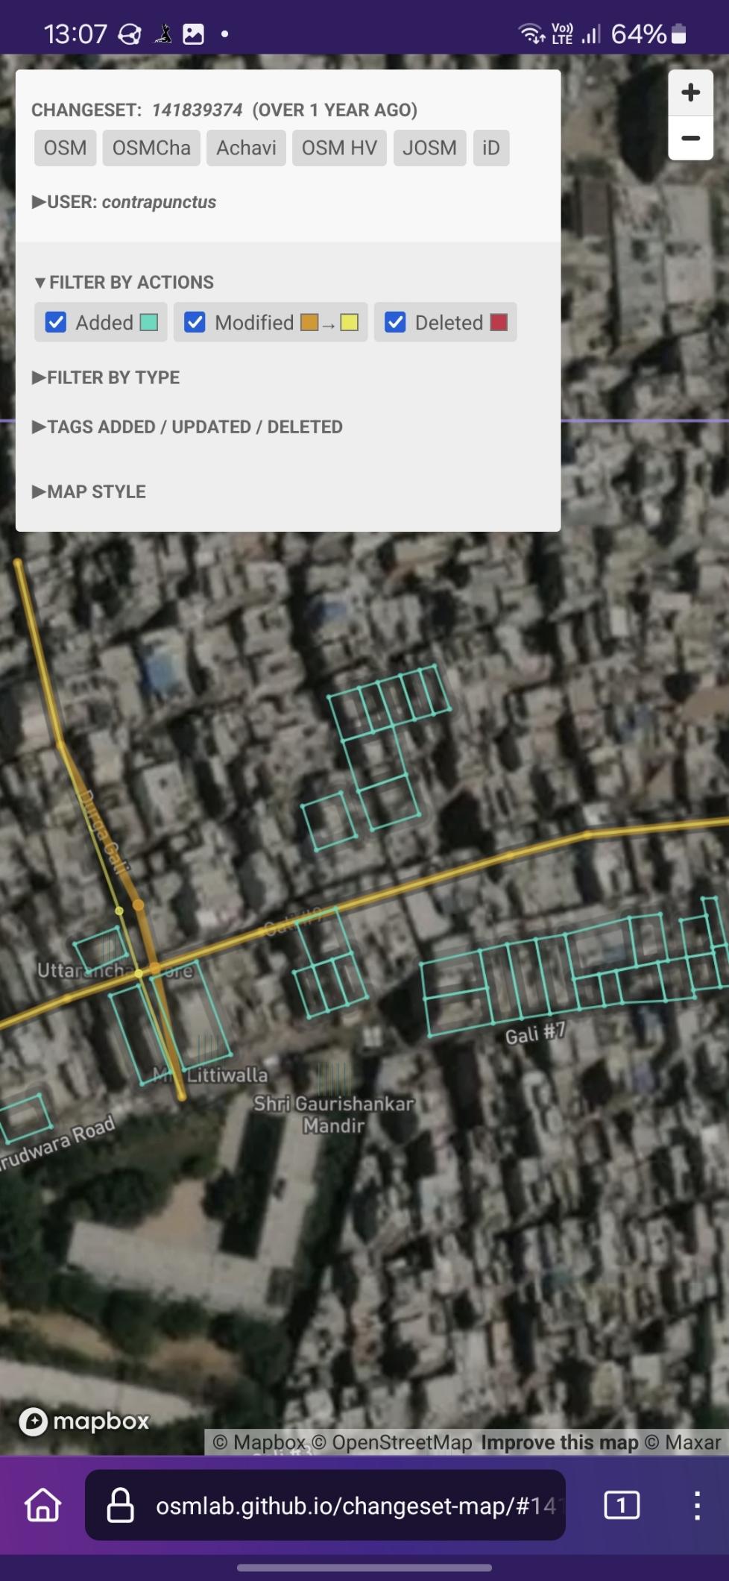Collapse the Filter by Actions section
Image resolution: width=729 pixels, height=1581 pixels.
[x=124, y=282]
